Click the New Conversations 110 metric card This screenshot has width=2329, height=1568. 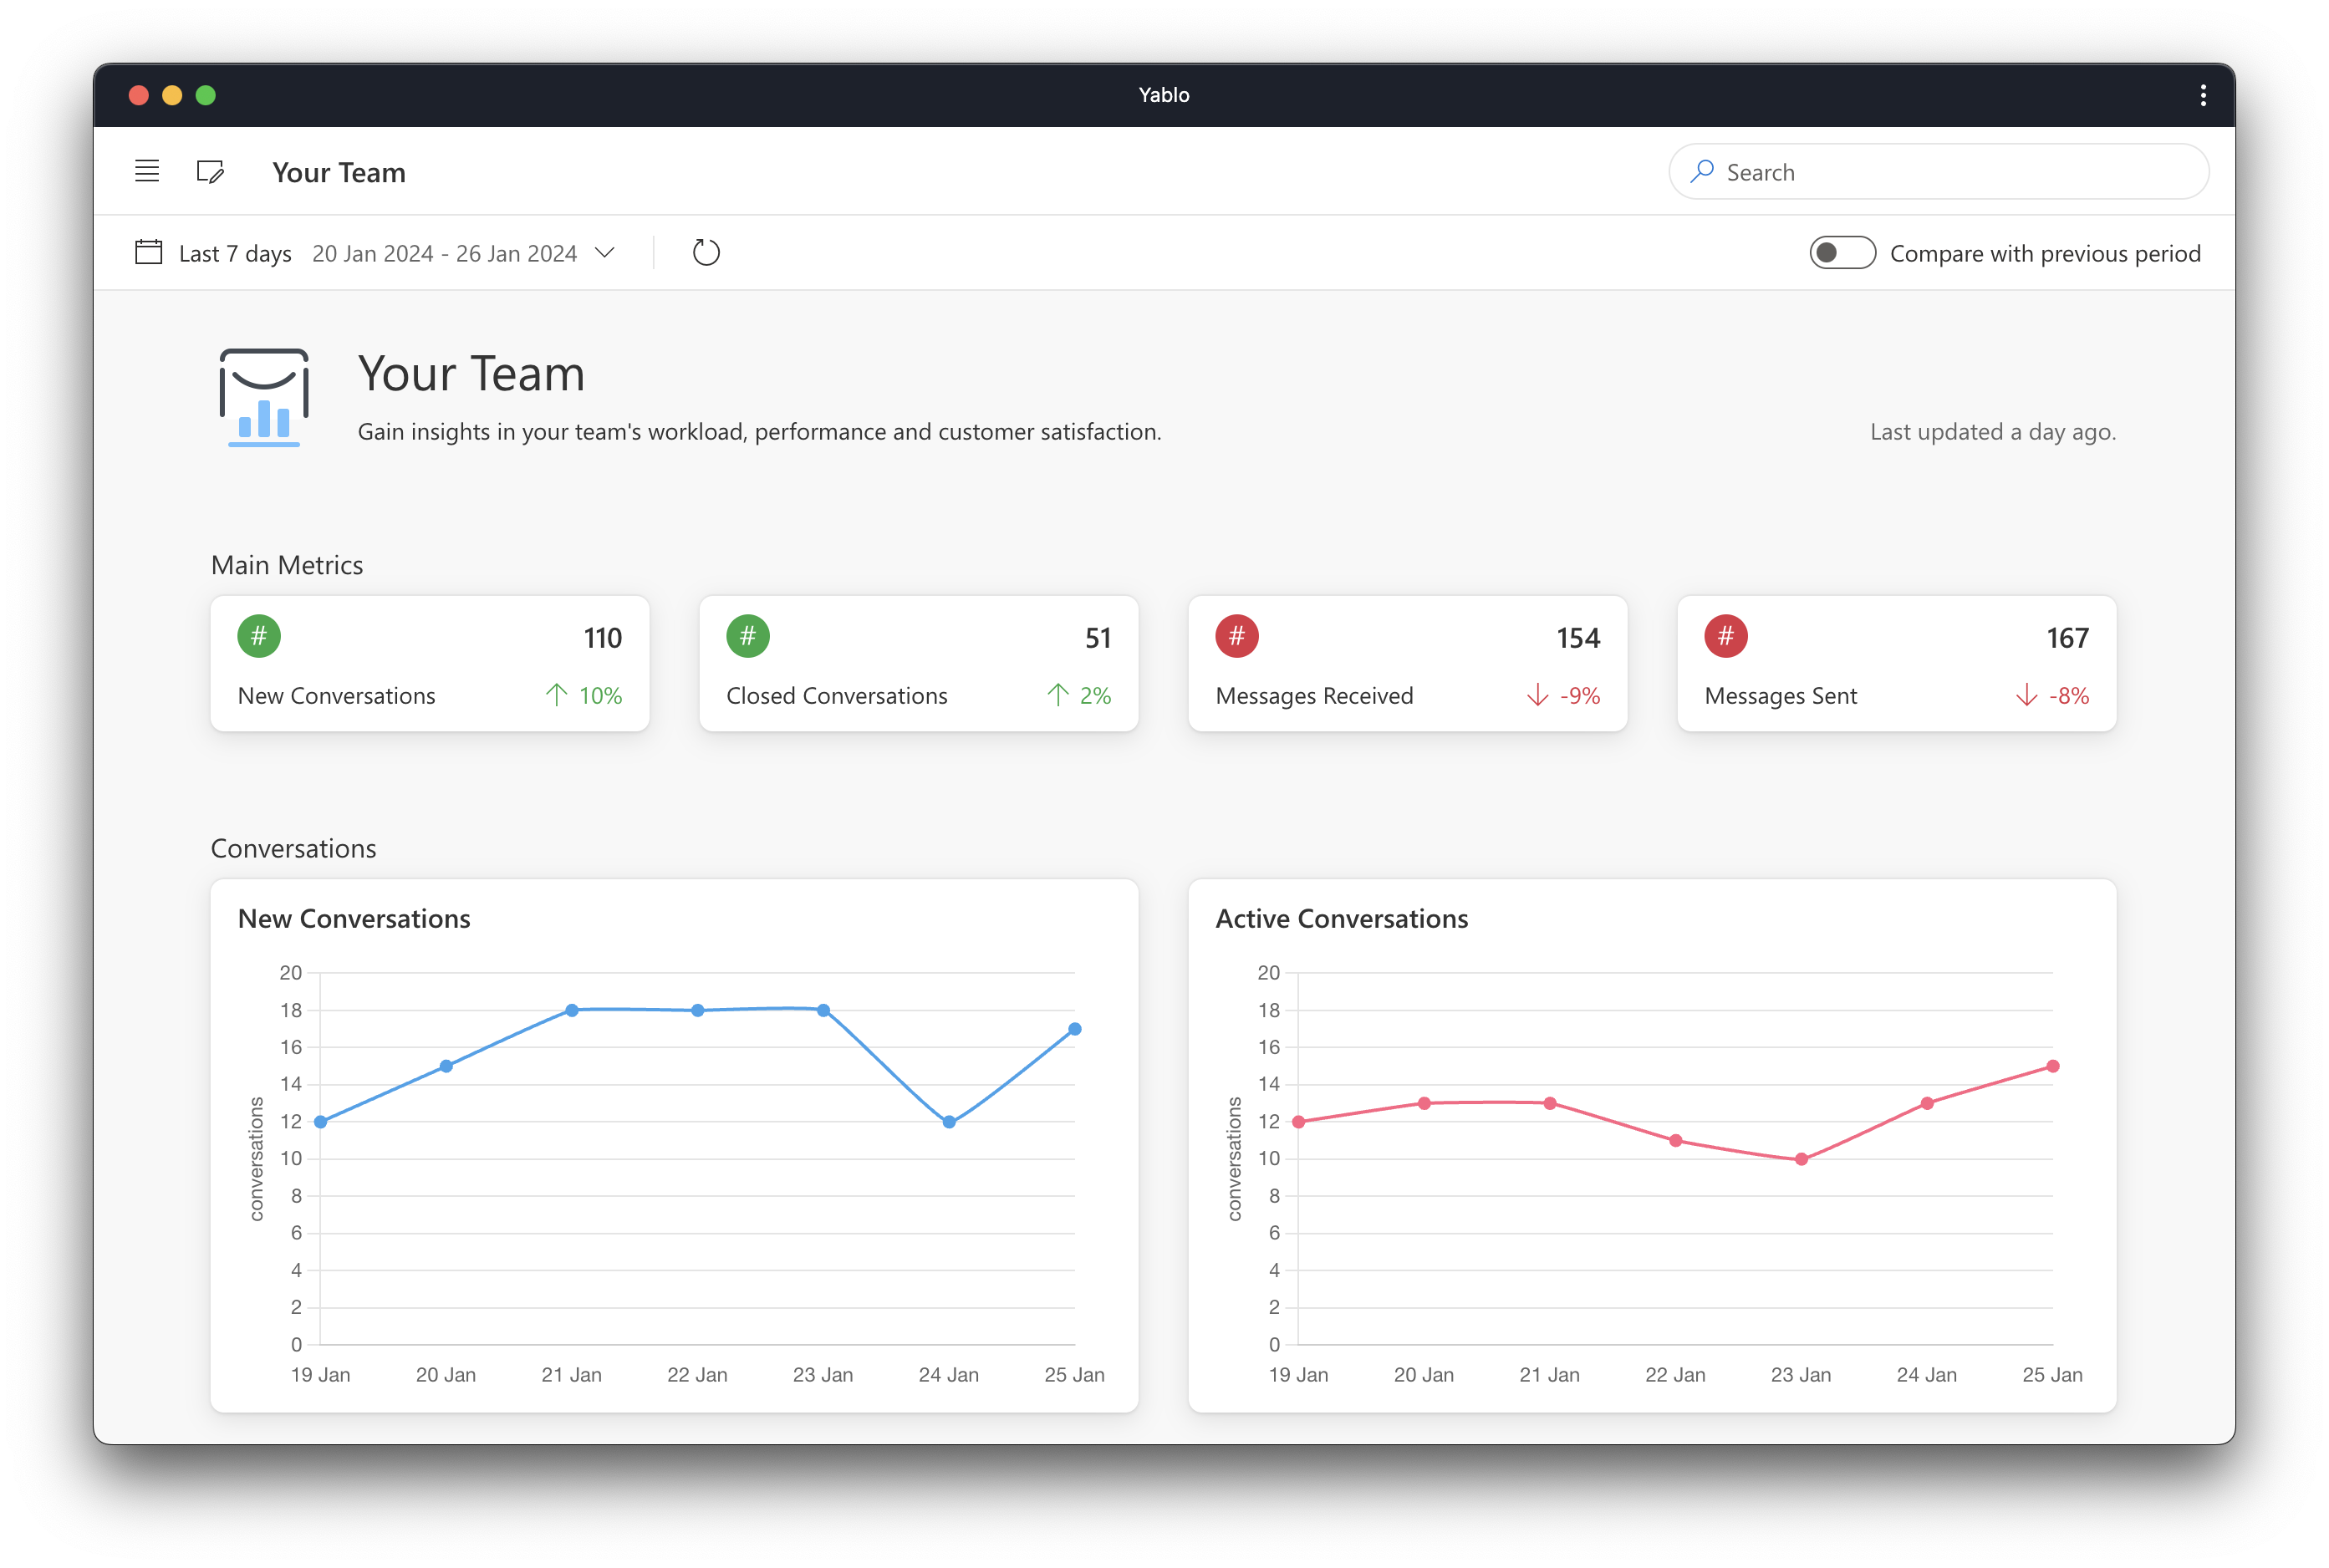click(430, 664)
